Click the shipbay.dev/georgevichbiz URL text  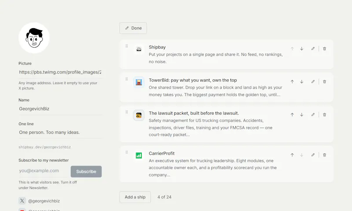(x=45, y=147)
